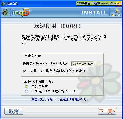The image size is (123, 119).
Task: Select the 只是我自己 radio option
Action: (26, 87)
